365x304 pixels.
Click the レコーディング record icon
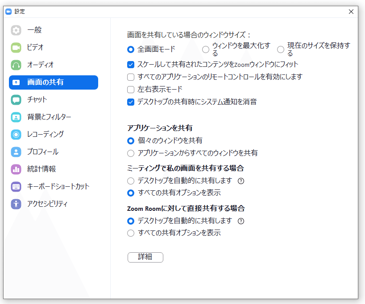pyautogui.click(x=16, y=135)
